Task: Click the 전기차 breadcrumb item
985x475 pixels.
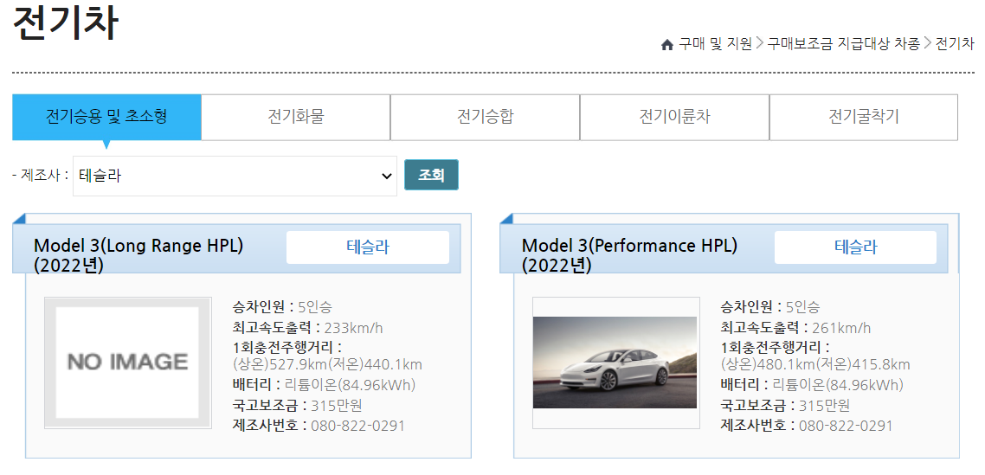Action: click(x=955, y=44)
